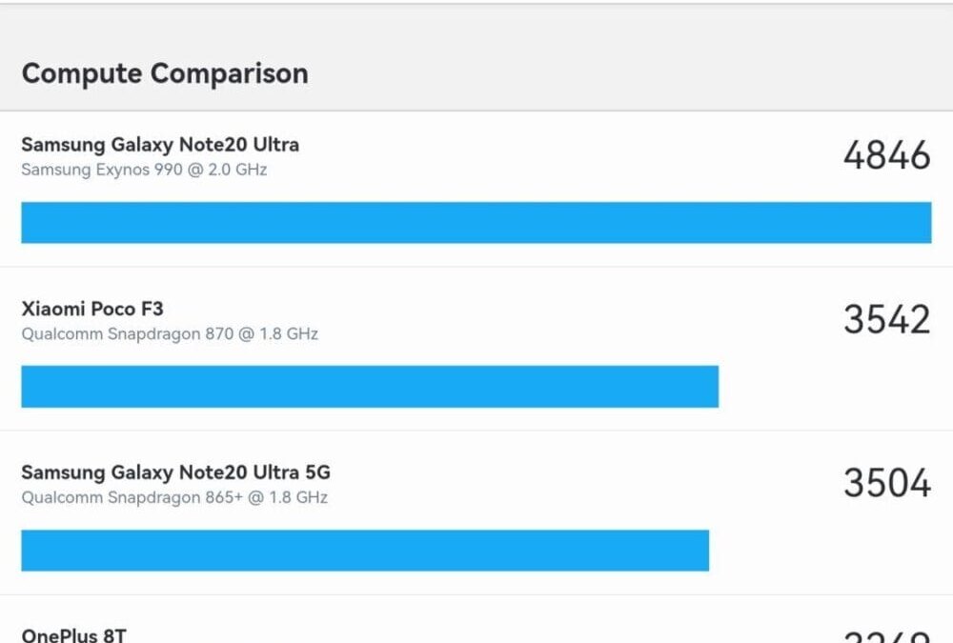Image resolution: width=953 pixels, height=643 pixels.
Task: Click the Qualcomm Snapdragon 865+ processor text
Action: [132, 497]
